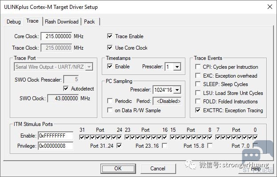
Task: Enable the Periodic checkbox
Action: click(x=110, y=101)
